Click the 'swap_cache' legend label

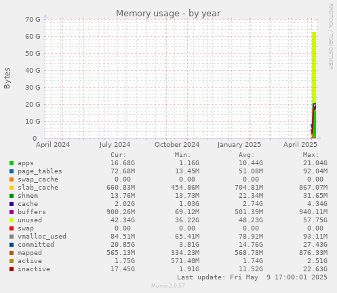point(38,179)
